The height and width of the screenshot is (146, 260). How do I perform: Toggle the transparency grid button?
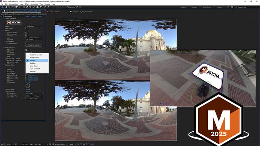pos(53,144)
